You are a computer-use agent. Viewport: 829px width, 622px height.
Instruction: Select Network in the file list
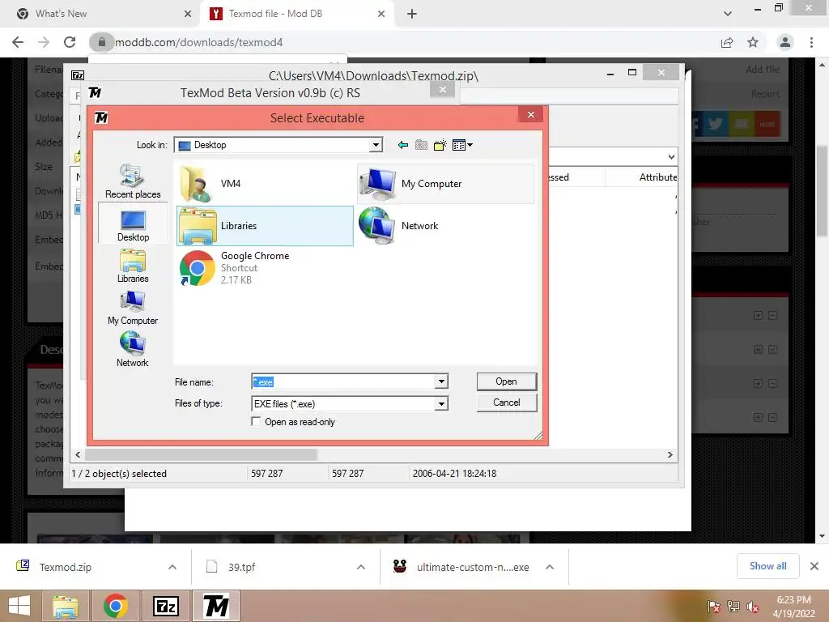pyautogui.click(x=446, y=226)
